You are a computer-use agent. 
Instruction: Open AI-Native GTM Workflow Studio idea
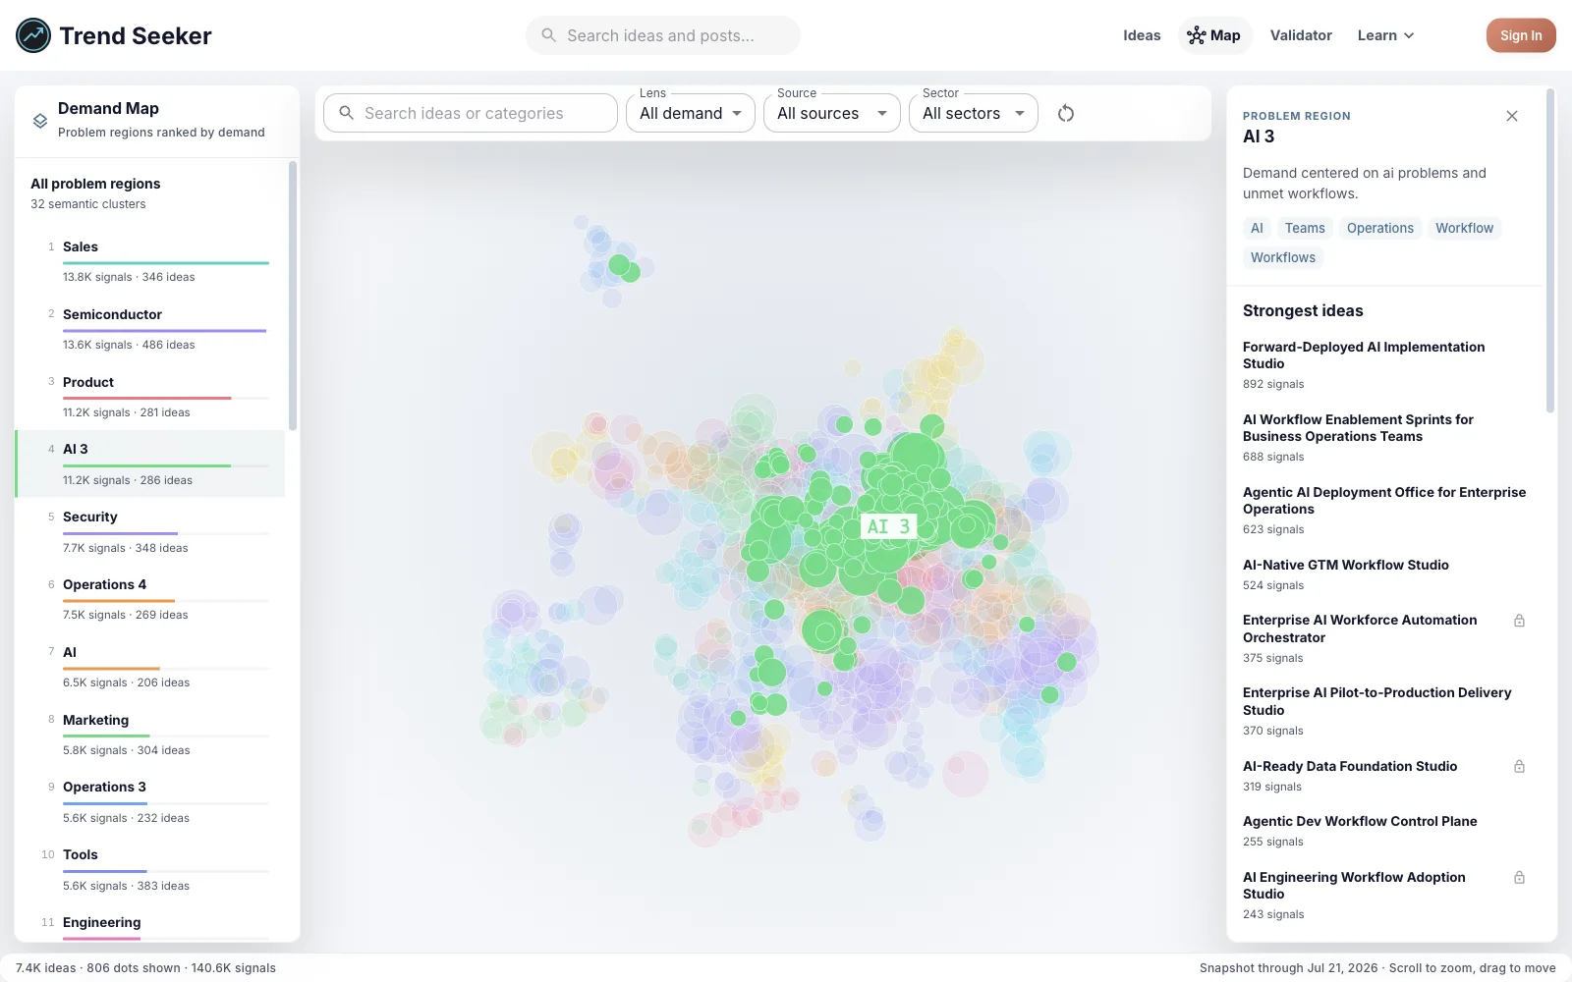[x=1384, y=574]
